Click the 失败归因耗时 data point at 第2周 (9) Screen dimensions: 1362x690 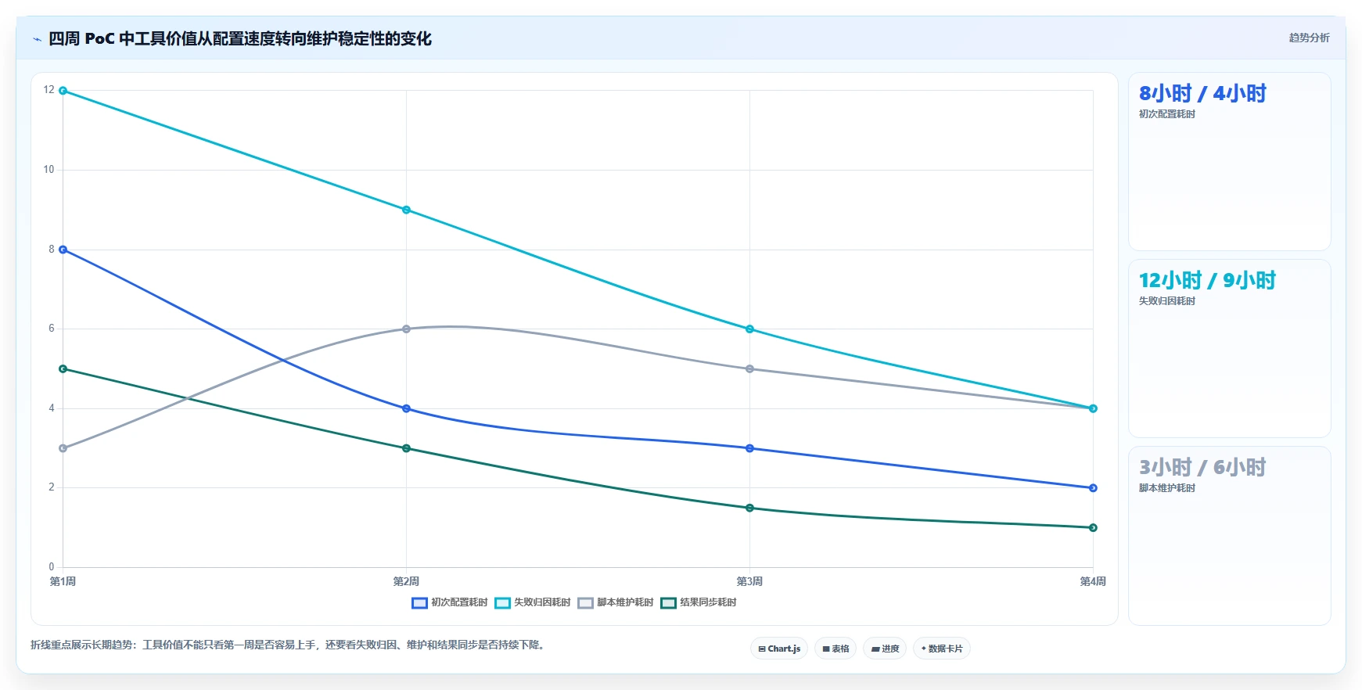coord(406,210)
